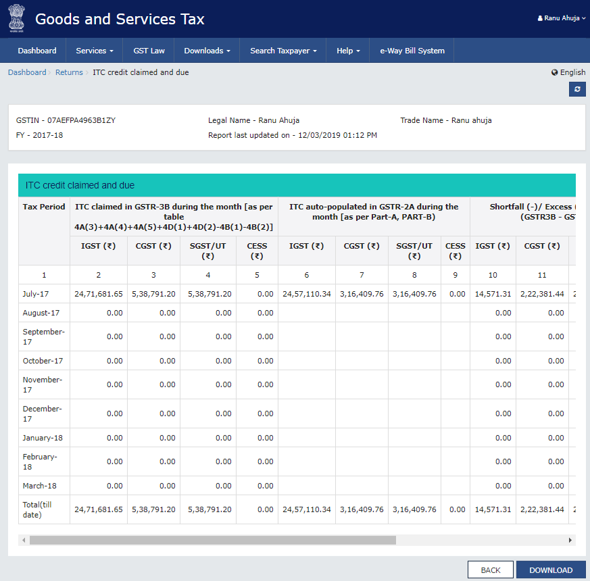
Task: Click Total row GSTR-2A IGST value 24,57,110.34
Action: click(x=307, y=509)
